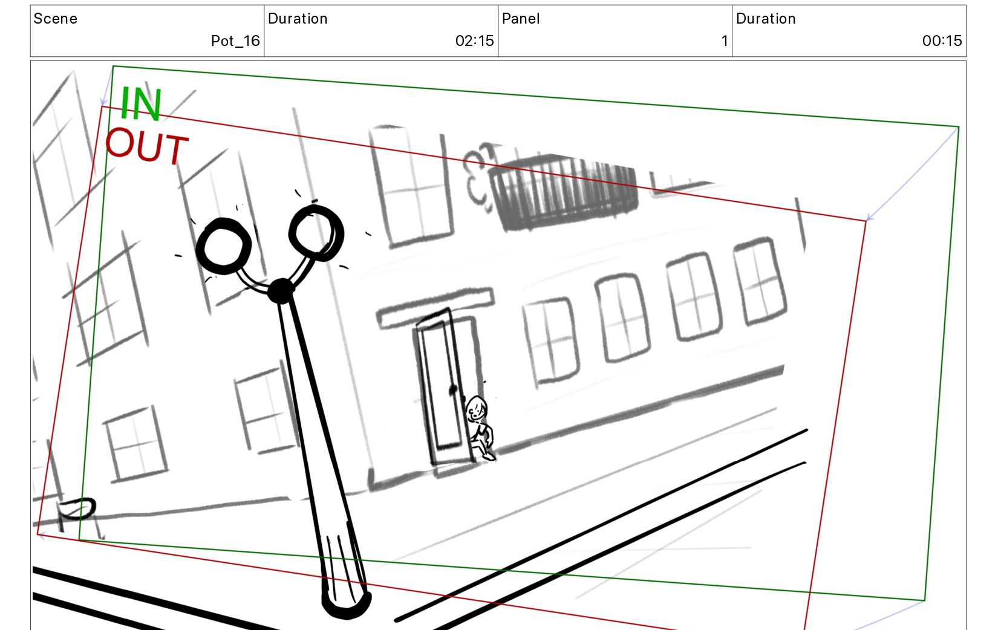Click the Duration label in the 02:15 cell

tap(298, 19)
